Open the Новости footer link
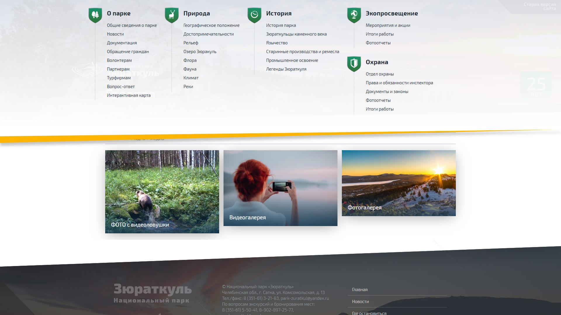 pyautogui.click(x=360, y=302)
